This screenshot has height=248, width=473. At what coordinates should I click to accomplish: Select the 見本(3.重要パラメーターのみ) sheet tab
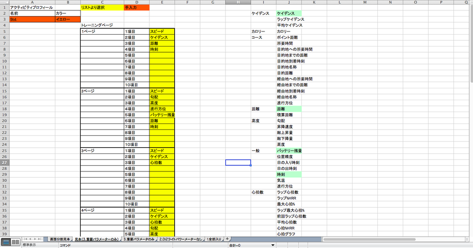[x=97, y=239]
